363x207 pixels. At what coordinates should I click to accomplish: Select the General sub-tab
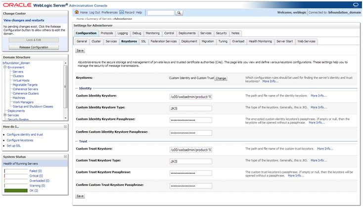pos(82,41)
